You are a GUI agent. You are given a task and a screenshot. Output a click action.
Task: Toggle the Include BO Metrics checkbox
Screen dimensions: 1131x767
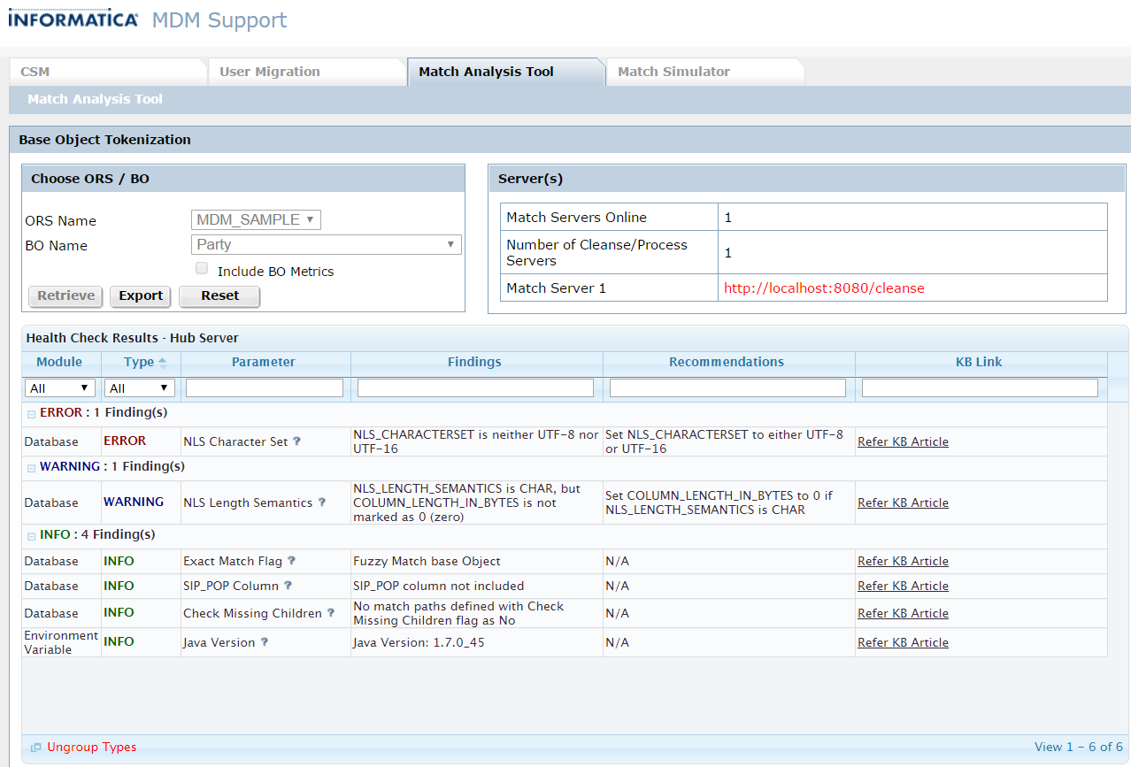click(202, 269)
